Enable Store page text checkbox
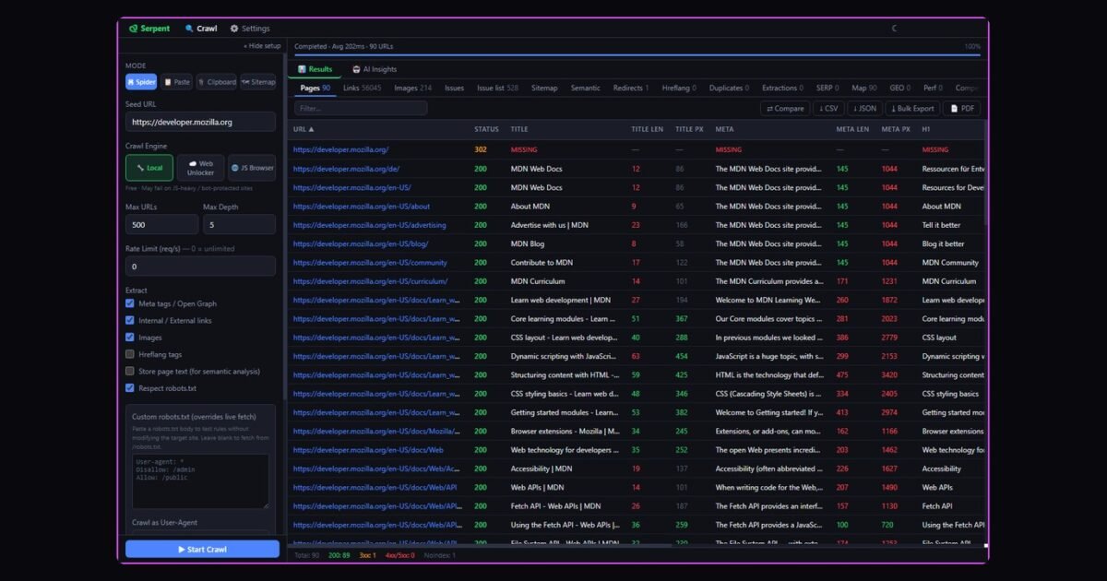Image resolution: width=1107 pixels, height=581 pixels. pos(130,371)
